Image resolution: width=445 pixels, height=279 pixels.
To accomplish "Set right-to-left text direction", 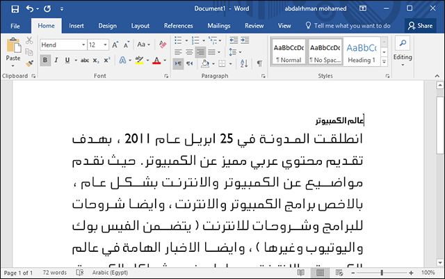I will 189,63.
